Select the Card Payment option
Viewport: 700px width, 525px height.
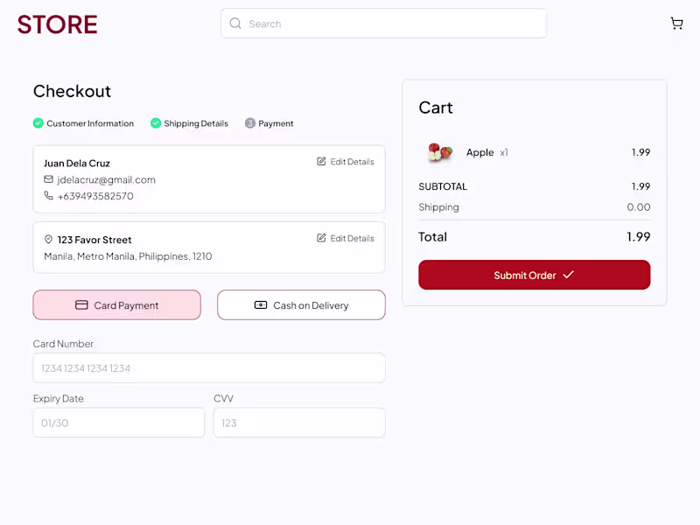tap(116, 305)
